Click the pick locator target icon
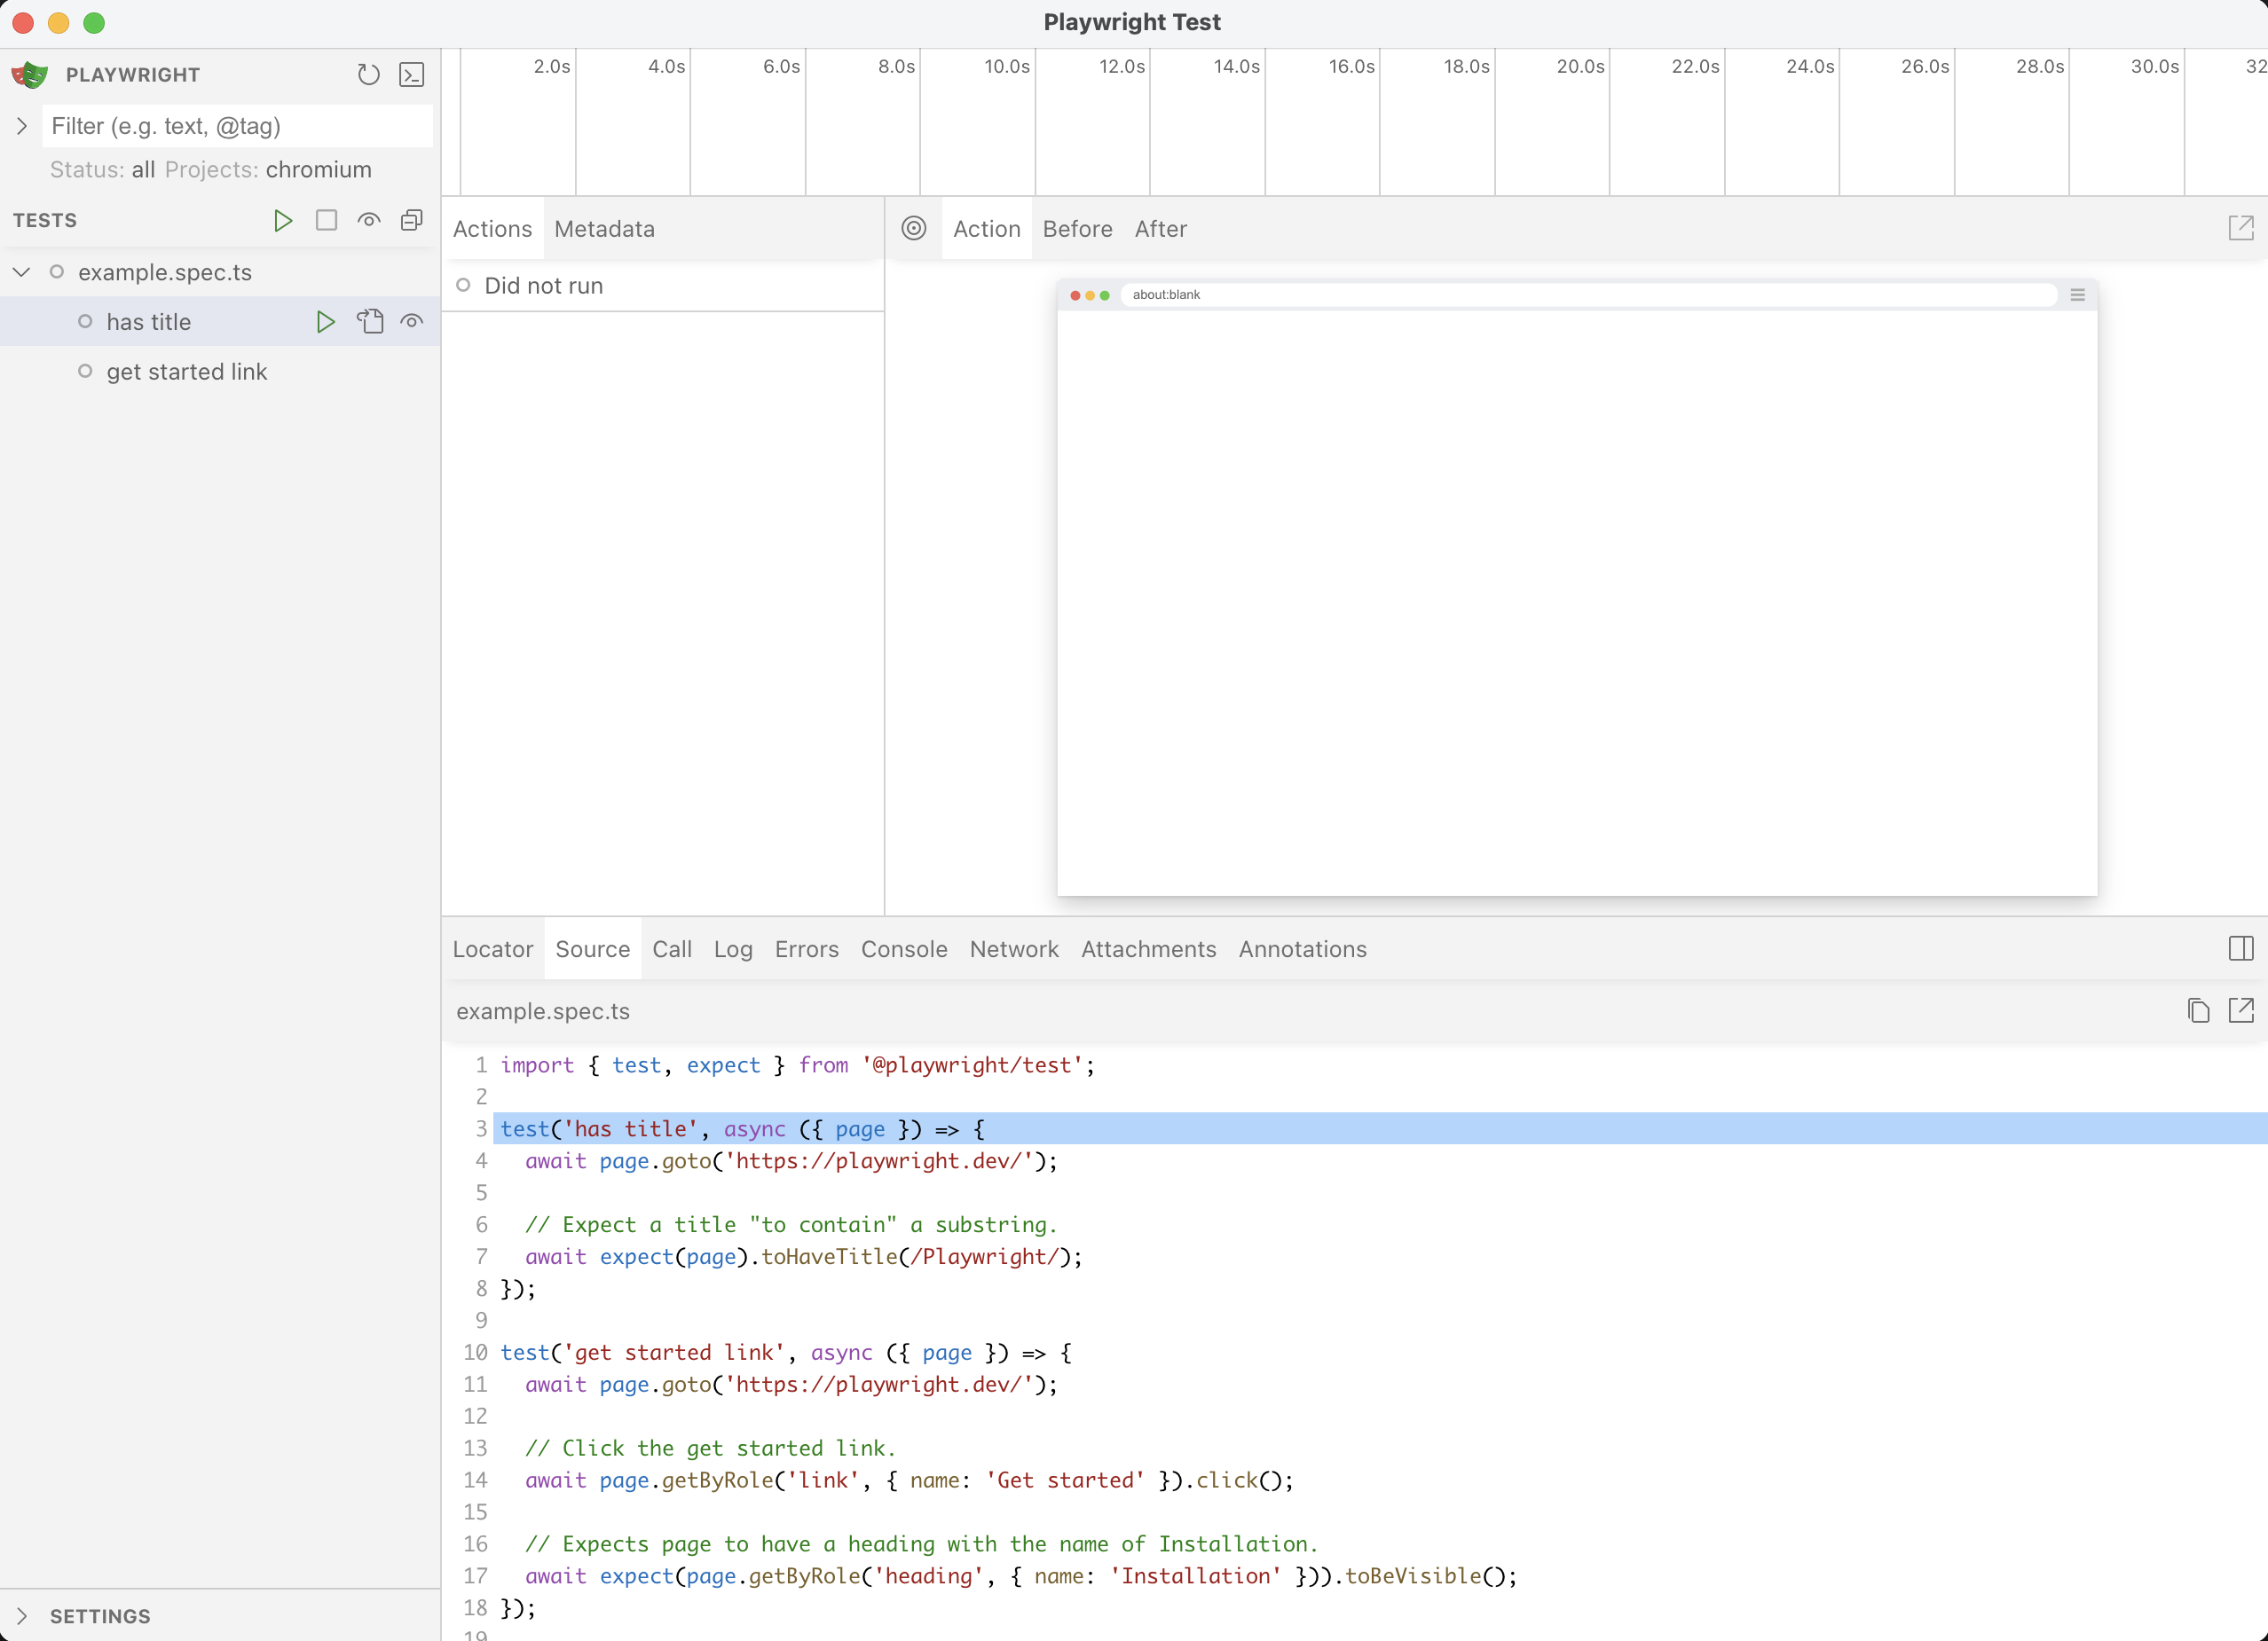Viewport: 2268px width, 1641px height. (913, 229)
